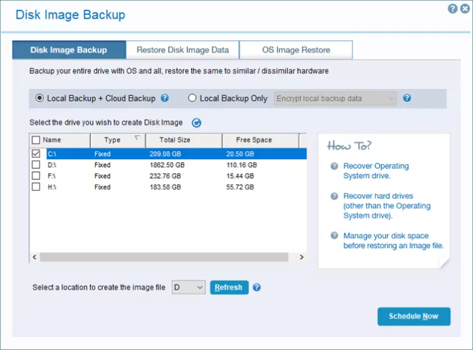Image resolution: width=473 pixels, height=350 pixels.
Task: Click question icon beside Recover hard drives
Action: (x=335, y=196)
